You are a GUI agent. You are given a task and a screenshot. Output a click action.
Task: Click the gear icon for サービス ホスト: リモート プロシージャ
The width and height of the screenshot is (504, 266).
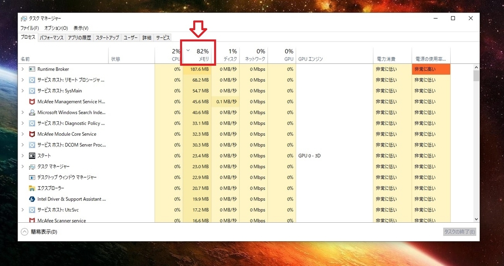pos(32,80)
